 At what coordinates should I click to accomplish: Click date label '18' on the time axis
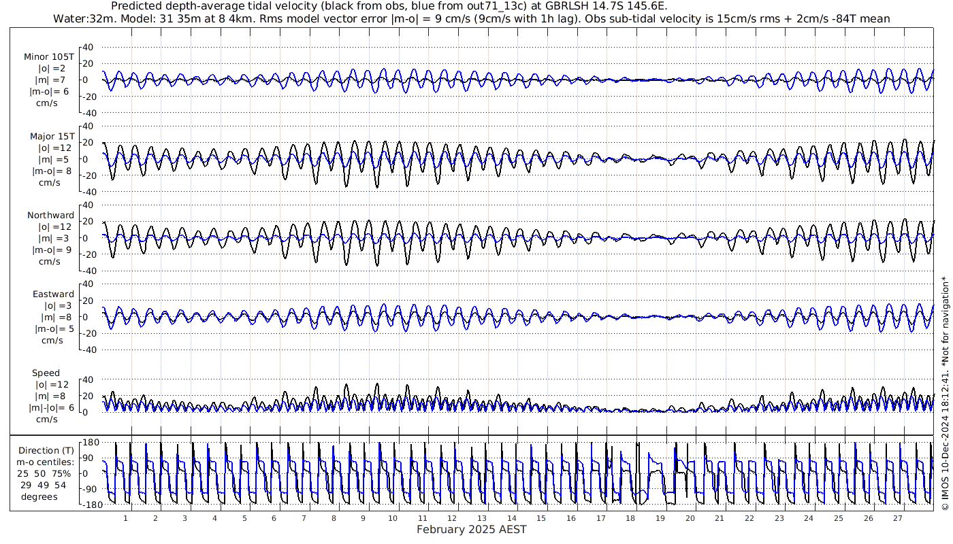pos(630,518)
